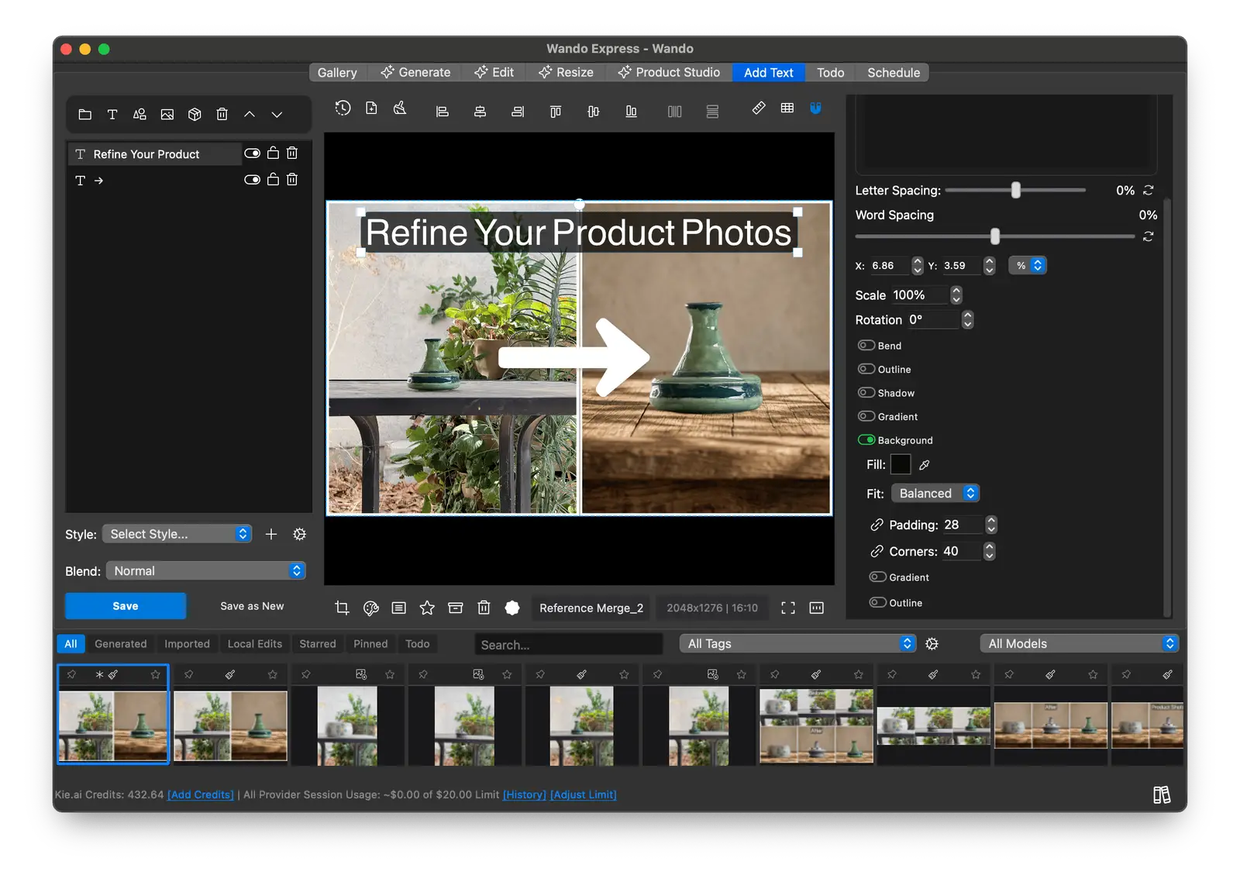Open the Fit Balanced dropdown
This screenshot has height=882, width=1240.
pyautogui.click(x=935, y=494)
